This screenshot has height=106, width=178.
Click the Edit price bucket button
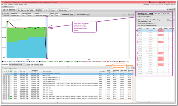[32, 65]
